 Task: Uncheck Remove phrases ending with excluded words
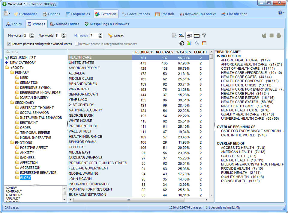(x=9, y=44)
